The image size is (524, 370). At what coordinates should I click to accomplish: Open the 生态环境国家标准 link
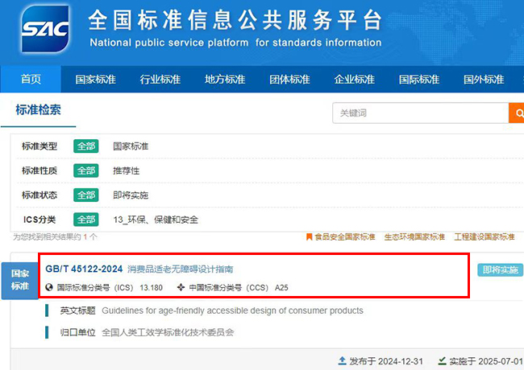point(414,237)
